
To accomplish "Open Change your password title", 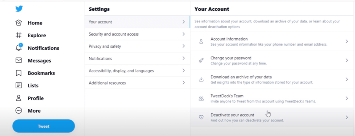I will tap(231, 58).
